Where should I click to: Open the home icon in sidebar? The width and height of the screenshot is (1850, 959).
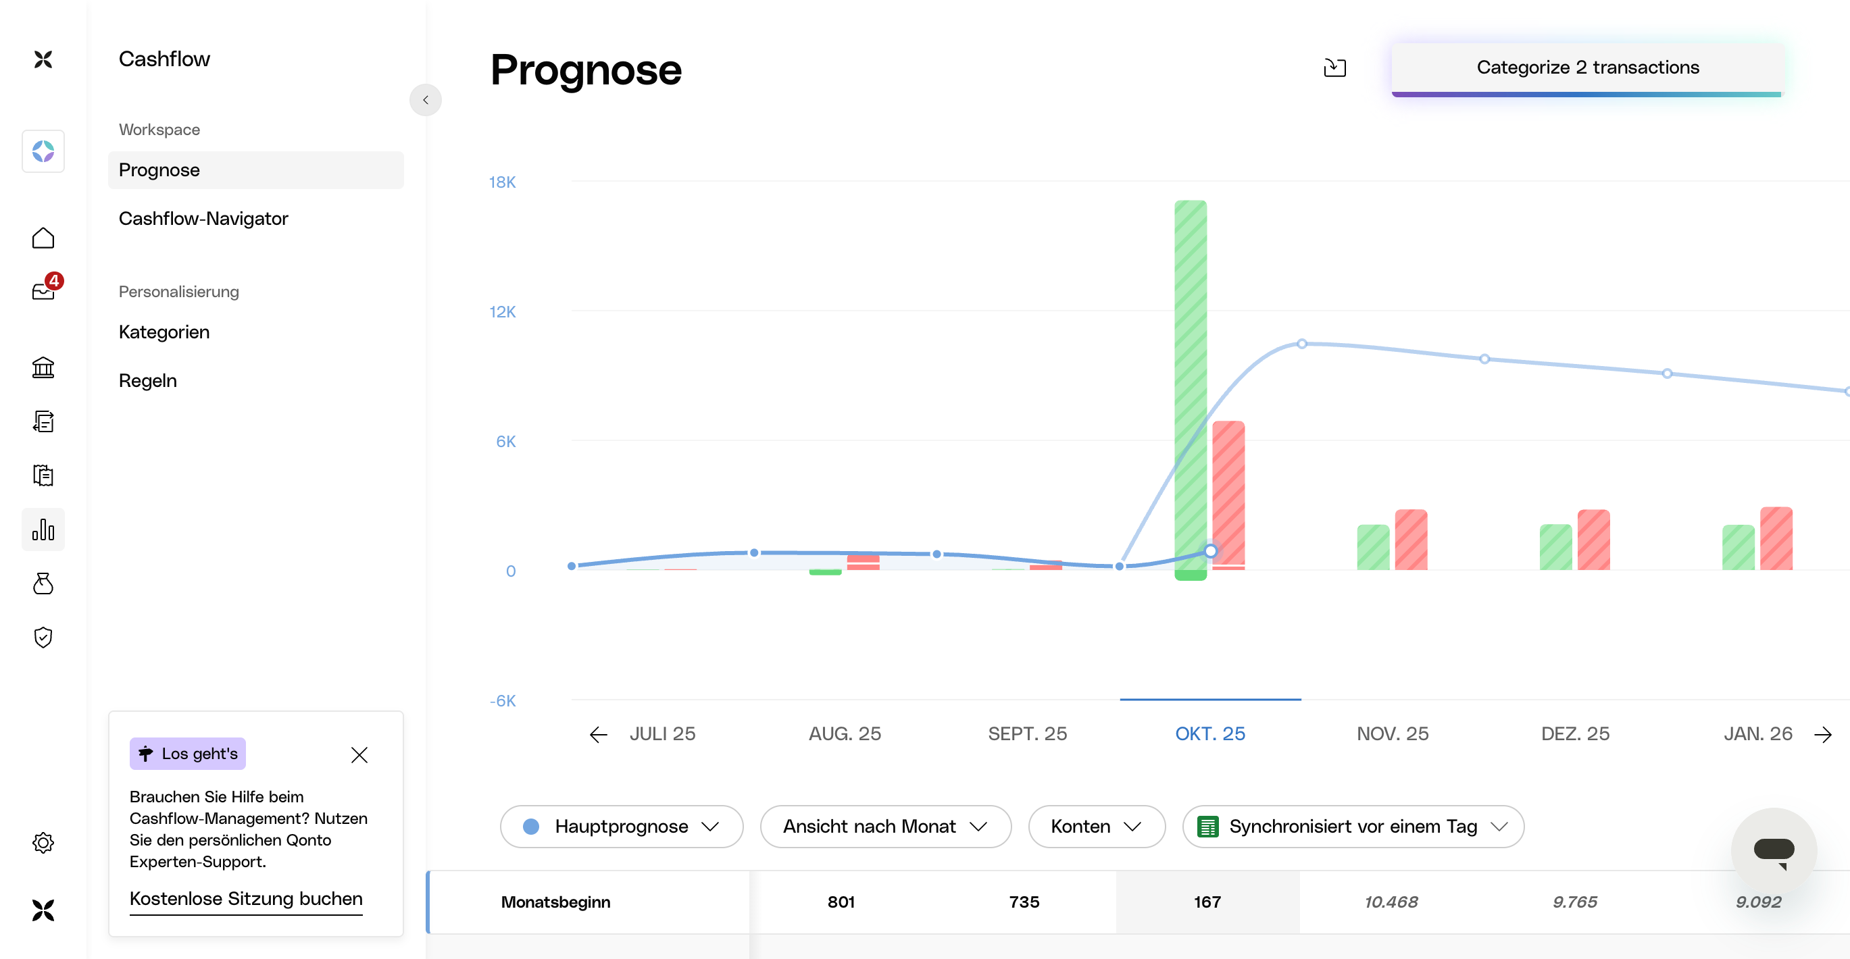[x=43, y=238]
